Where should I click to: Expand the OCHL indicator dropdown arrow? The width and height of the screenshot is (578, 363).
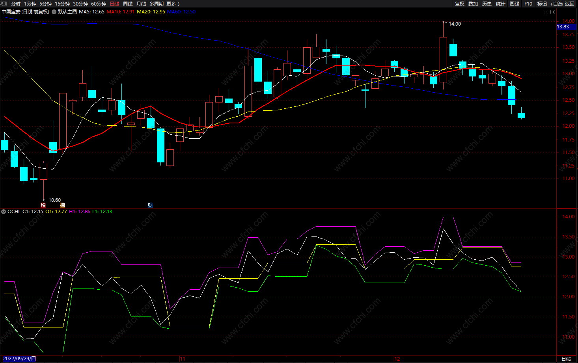(4, 212)
